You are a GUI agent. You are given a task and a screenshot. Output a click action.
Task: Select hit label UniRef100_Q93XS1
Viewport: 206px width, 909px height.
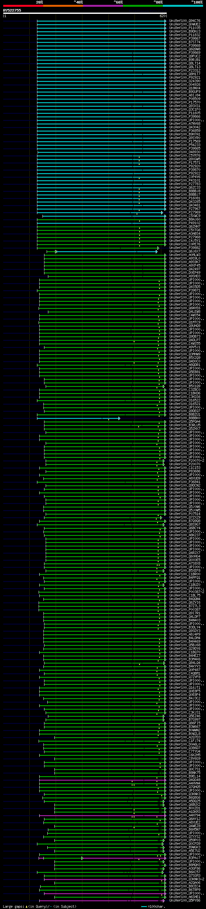click(185, 106)
